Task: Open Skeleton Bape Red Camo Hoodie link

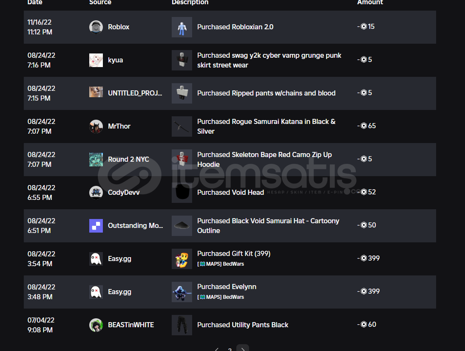Action: click(264, 160)
